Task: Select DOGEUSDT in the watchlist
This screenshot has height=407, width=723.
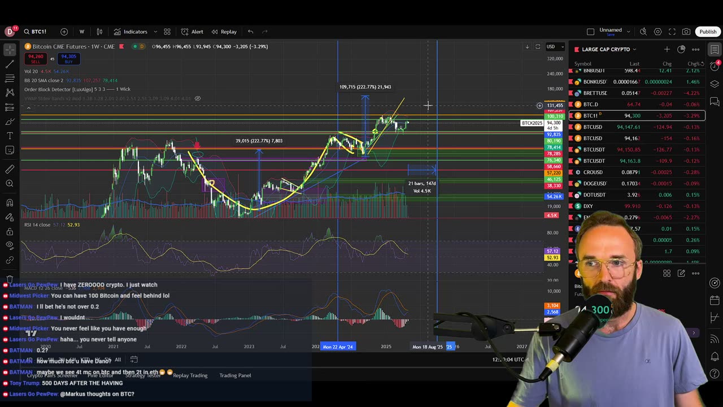Action: point(637,183)
